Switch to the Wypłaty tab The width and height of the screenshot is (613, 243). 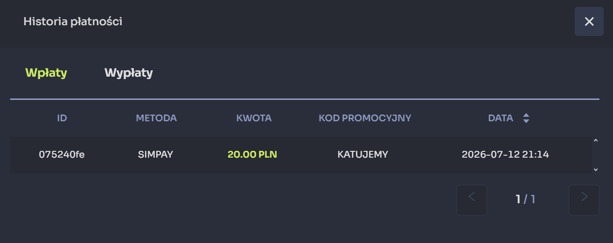point(129,73)
